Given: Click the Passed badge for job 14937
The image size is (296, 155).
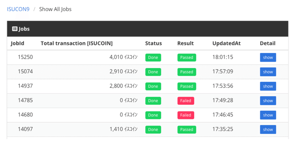Looking at the screenshot, I should [187, 86].
